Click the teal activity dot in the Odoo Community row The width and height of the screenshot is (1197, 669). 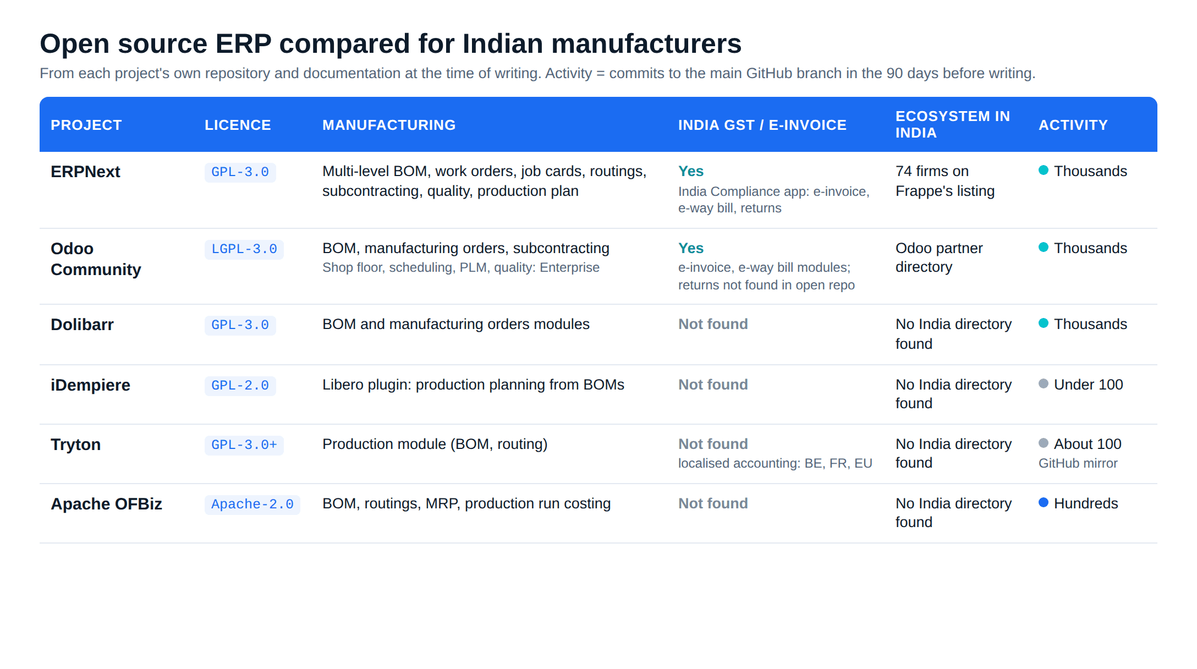pyautogui.click(x=1043, y=247)
